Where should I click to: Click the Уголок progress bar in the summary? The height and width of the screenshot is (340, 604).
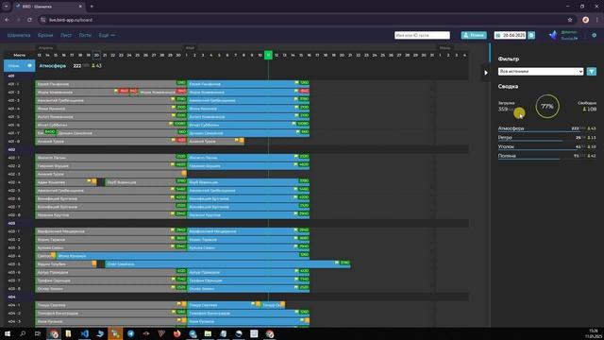(537, 150)
